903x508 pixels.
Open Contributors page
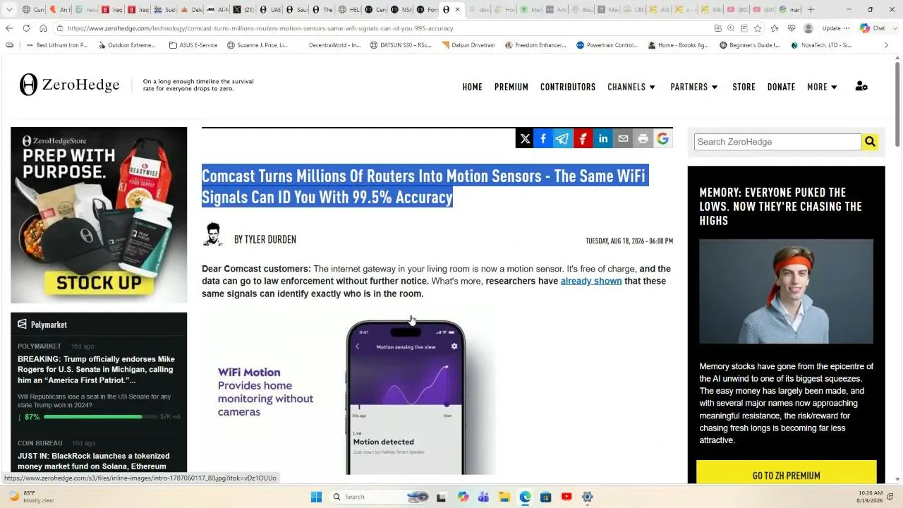(x=568, y=87)
